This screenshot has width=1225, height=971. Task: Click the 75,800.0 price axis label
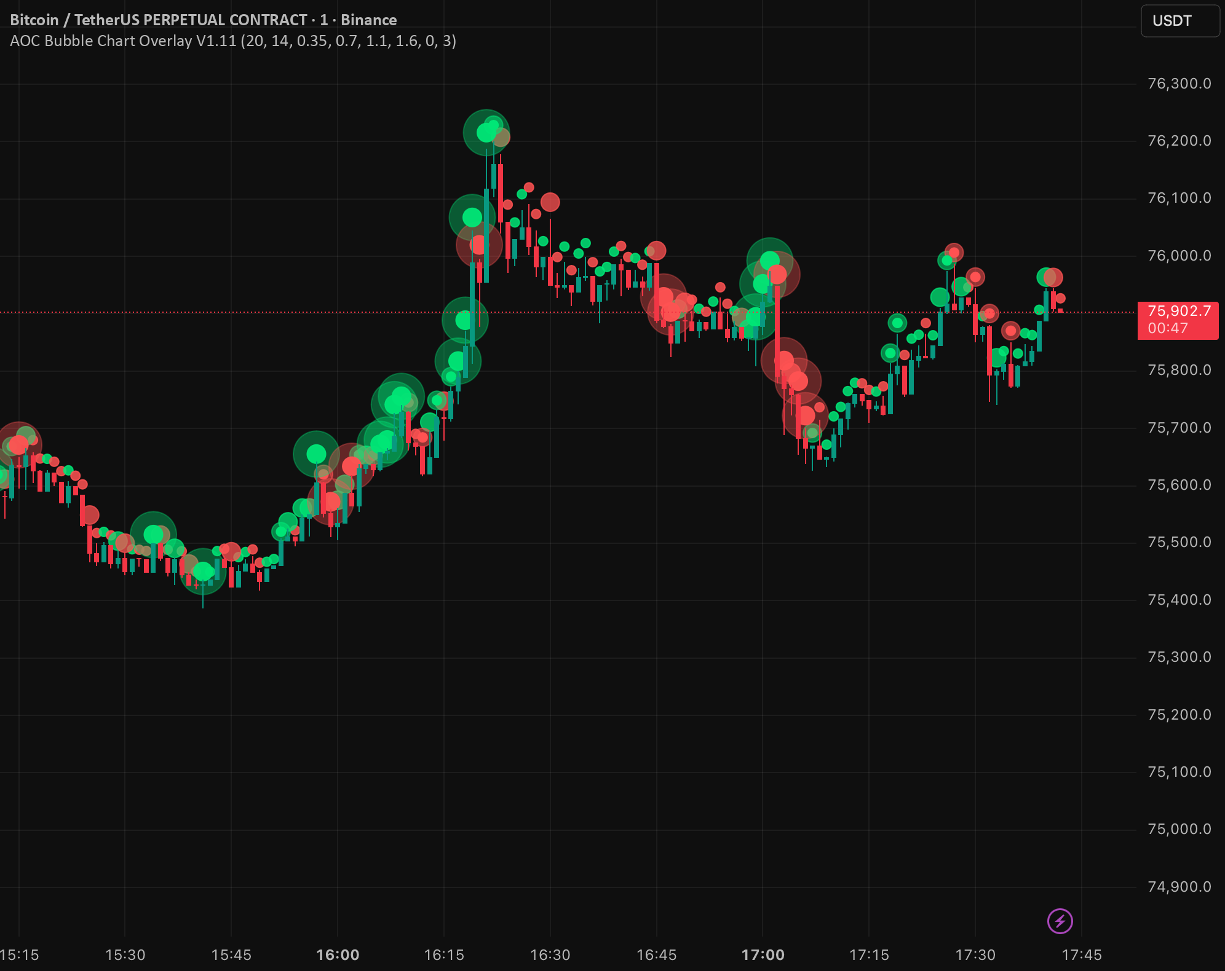1179,370
